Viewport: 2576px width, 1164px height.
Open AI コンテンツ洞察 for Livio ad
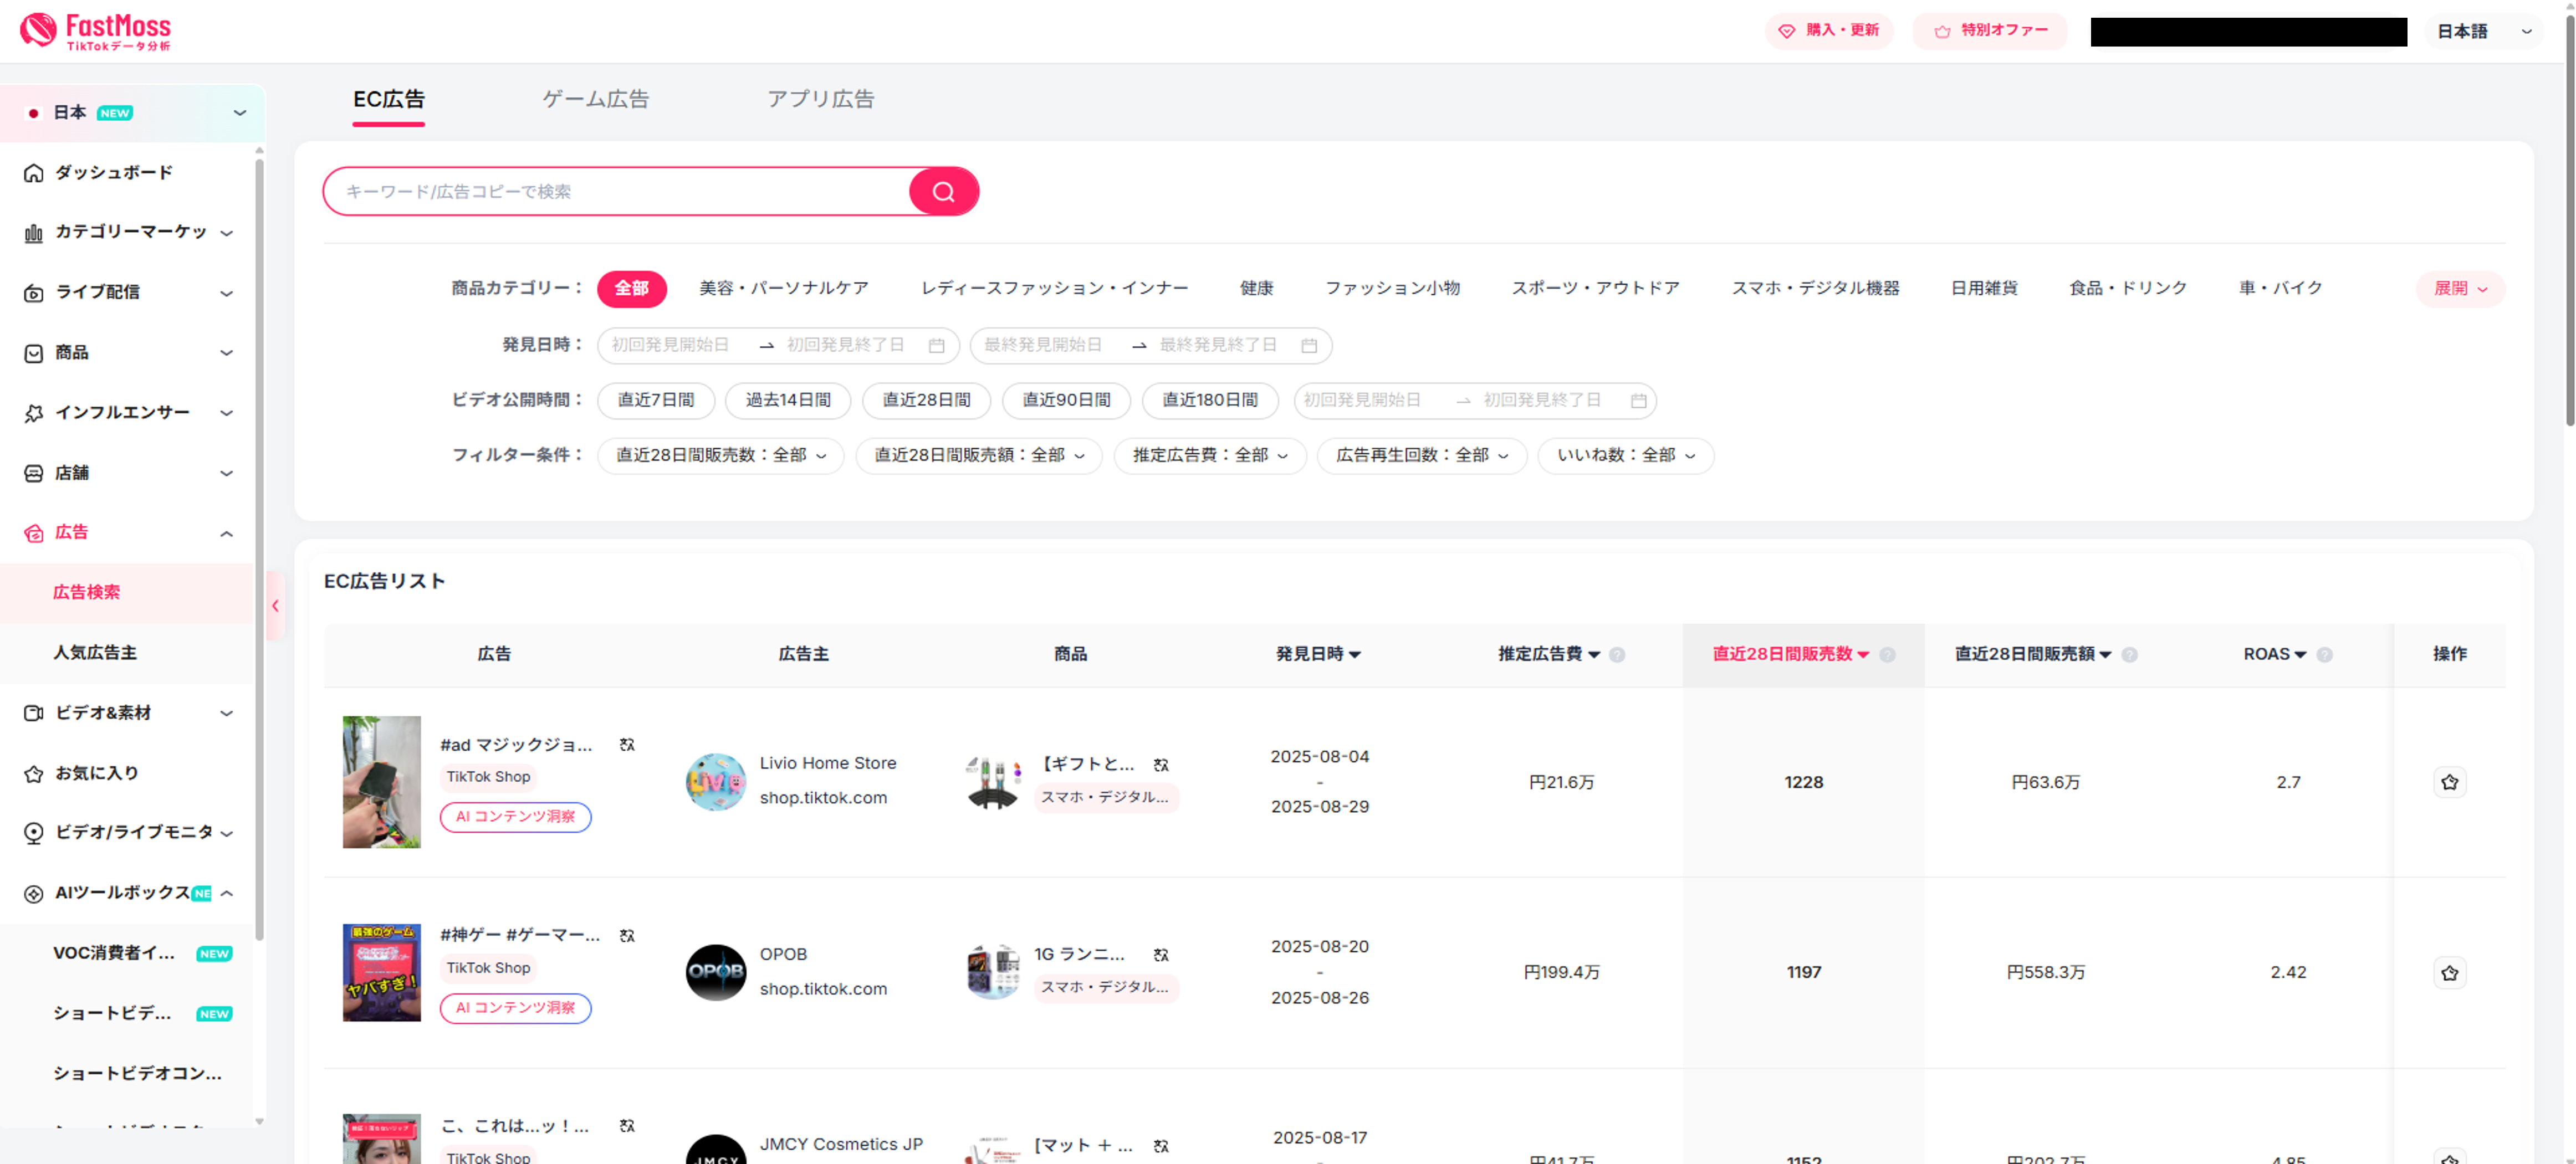coord(516,817)
